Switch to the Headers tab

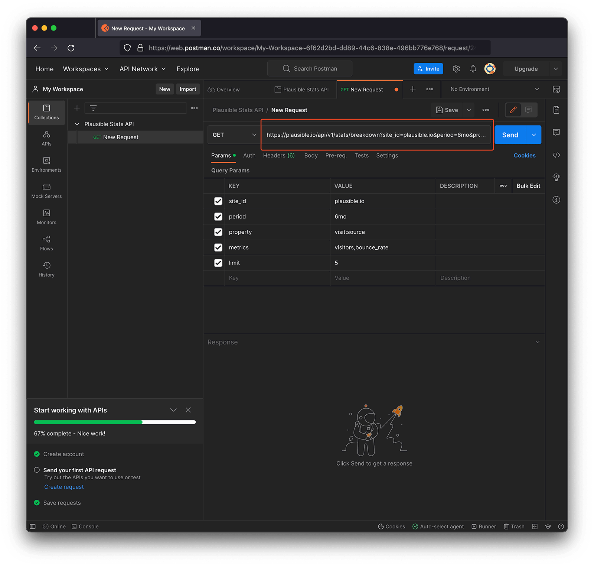(278, 156)
